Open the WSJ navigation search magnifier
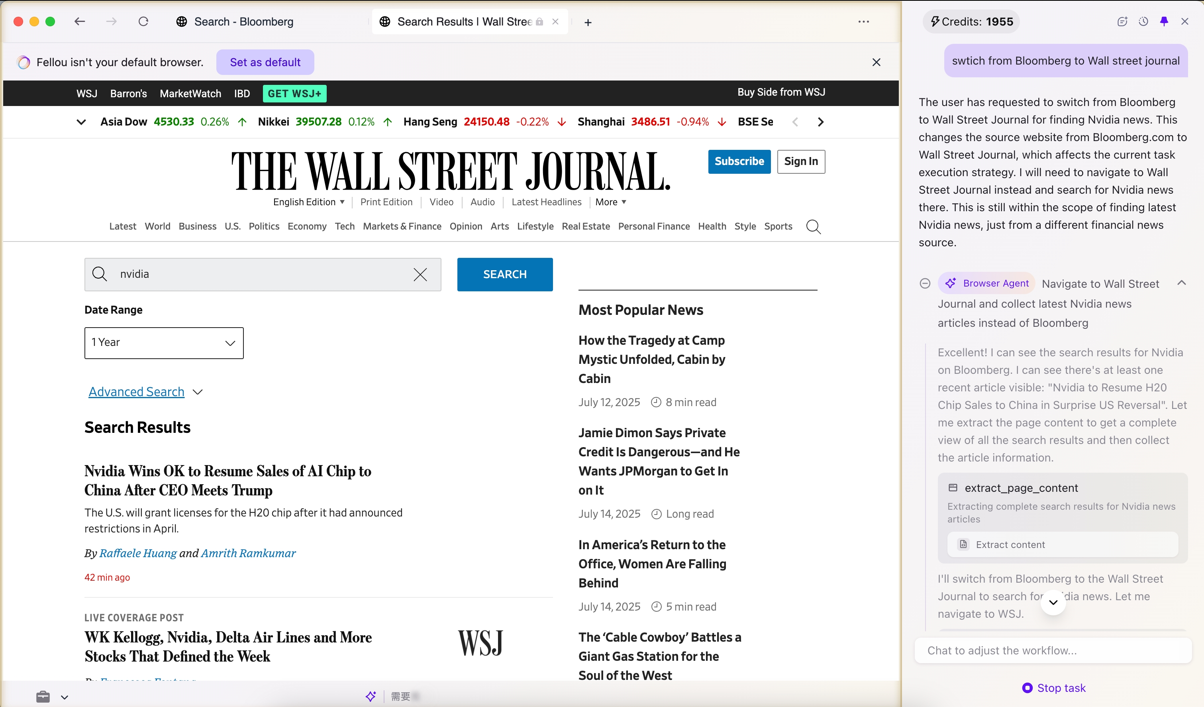 click(813, 227)
